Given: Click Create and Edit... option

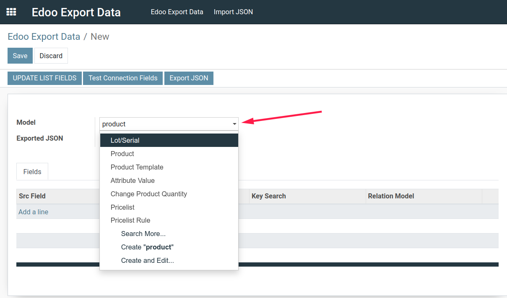Looking at the screenshot, I should pyautogui.click(x=169, y=260).
